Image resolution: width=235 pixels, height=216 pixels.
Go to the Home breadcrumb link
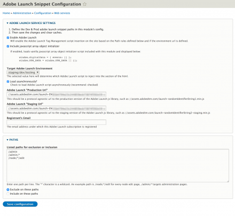click(x=6, y=13)
